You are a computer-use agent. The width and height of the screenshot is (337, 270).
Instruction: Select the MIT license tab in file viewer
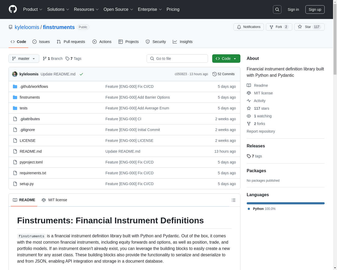(54, 200)
